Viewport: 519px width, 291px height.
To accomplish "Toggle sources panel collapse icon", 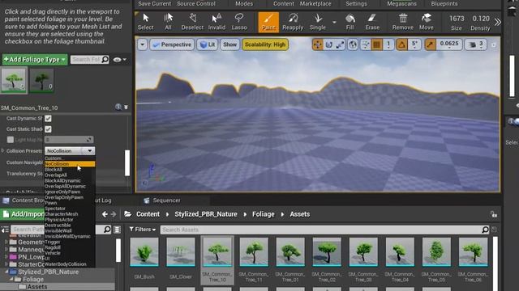I will pyautogui.click(x=5, y=230).
